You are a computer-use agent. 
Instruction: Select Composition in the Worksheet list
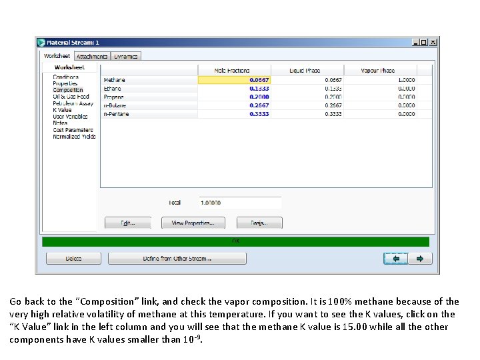[x=67, y=90]
